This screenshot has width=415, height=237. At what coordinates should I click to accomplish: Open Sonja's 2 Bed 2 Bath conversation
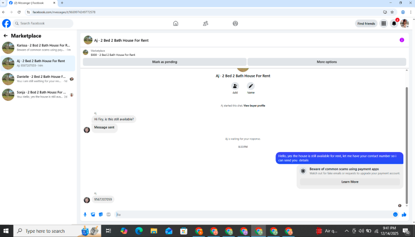pos(38,94)
